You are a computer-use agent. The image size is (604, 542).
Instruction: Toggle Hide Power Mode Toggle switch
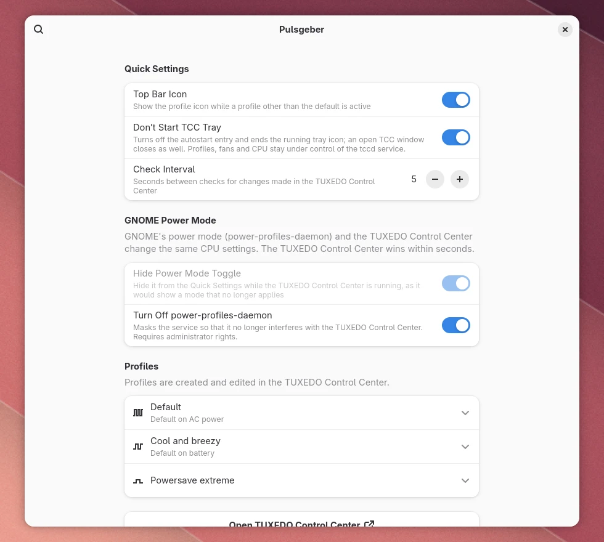pyautogui.click(x=455, y=283)
